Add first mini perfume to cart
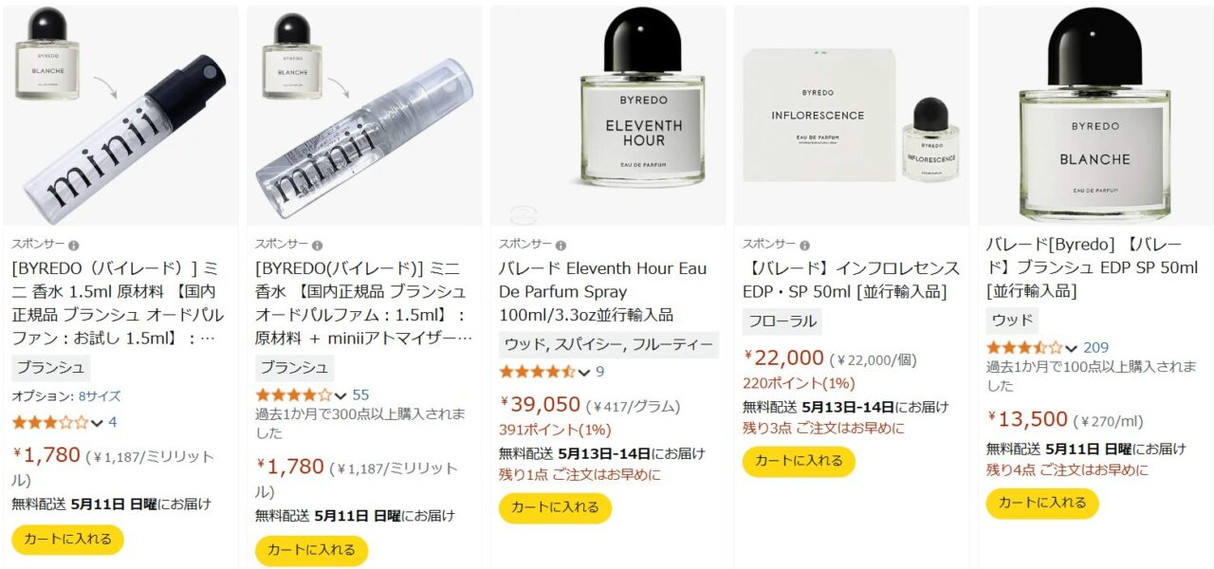Image resolution: width=1214 pixels, height=569 pixels. [x=68, y=540]
